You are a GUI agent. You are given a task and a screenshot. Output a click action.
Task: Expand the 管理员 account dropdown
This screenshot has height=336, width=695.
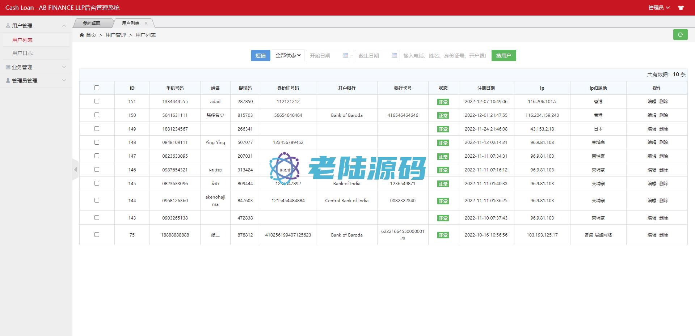pos(658,8)
